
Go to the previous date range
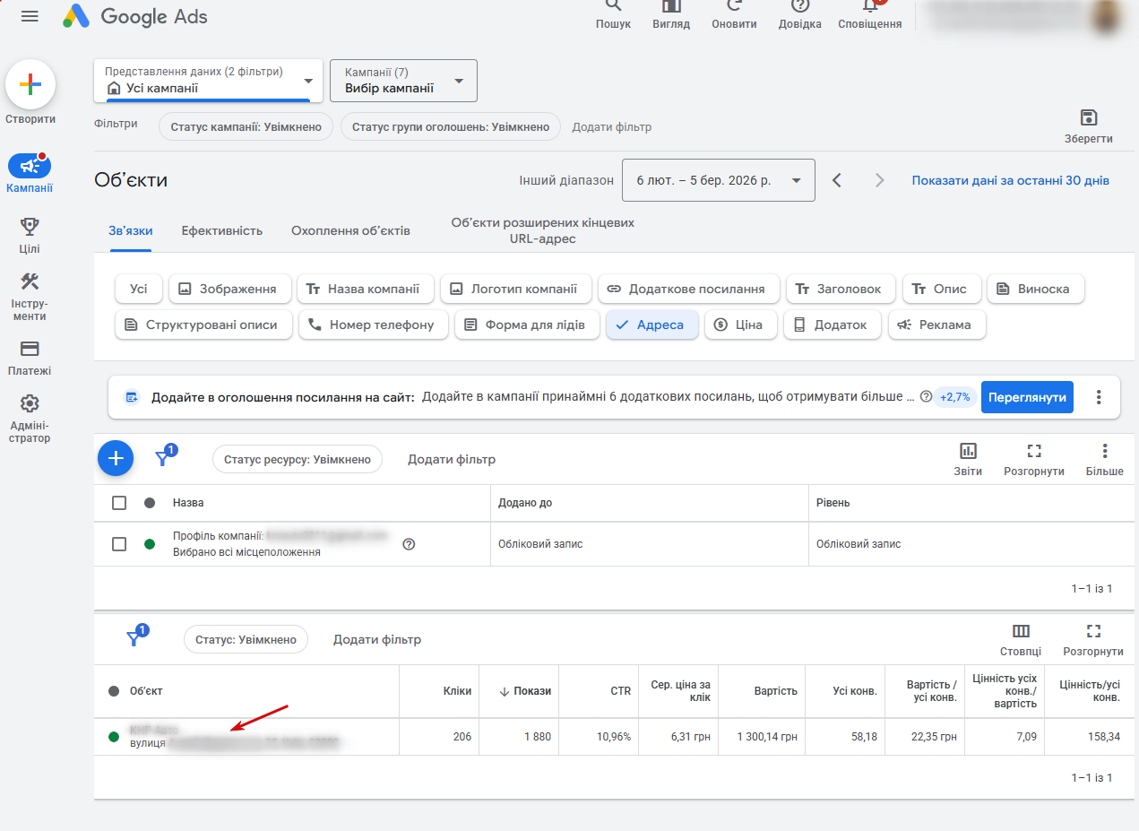(x=837, y=180)
